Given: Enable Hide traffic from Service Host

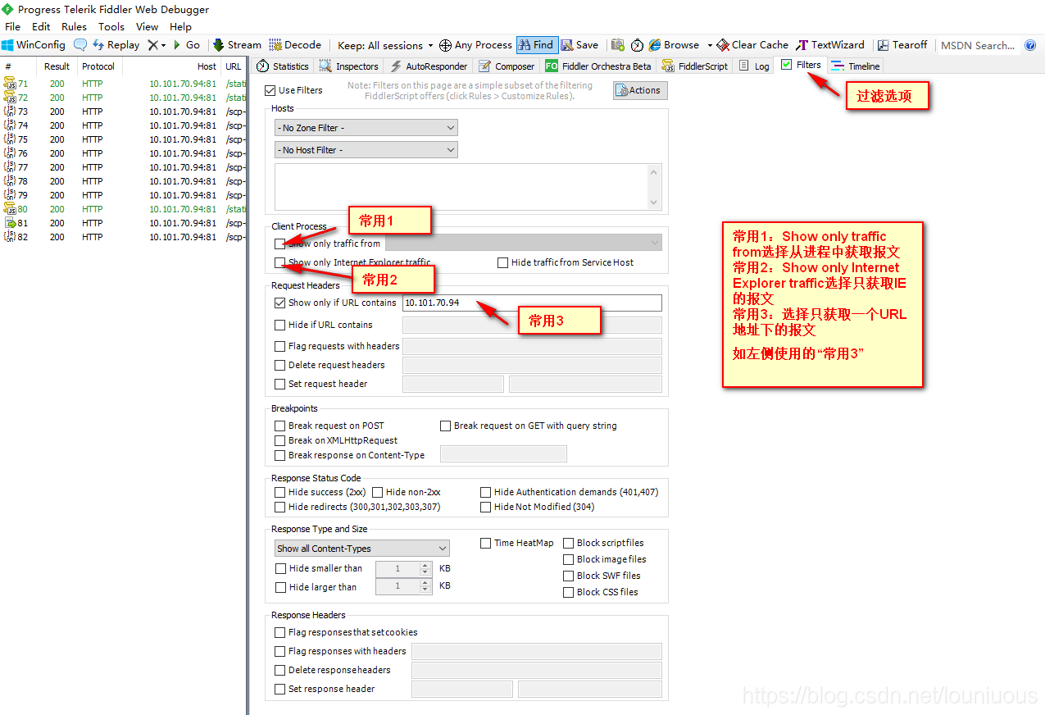Looking at the screenshot, I should point(503,263).
